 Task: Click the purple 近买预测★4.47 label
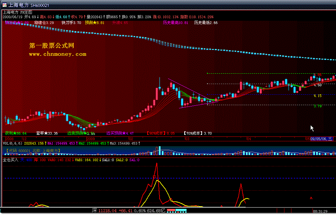(120, 133)
